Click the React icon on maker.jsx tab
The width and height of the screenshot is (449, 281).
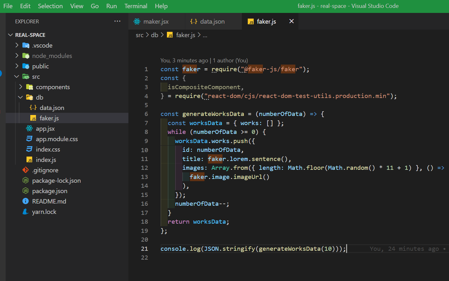[137, 21]
